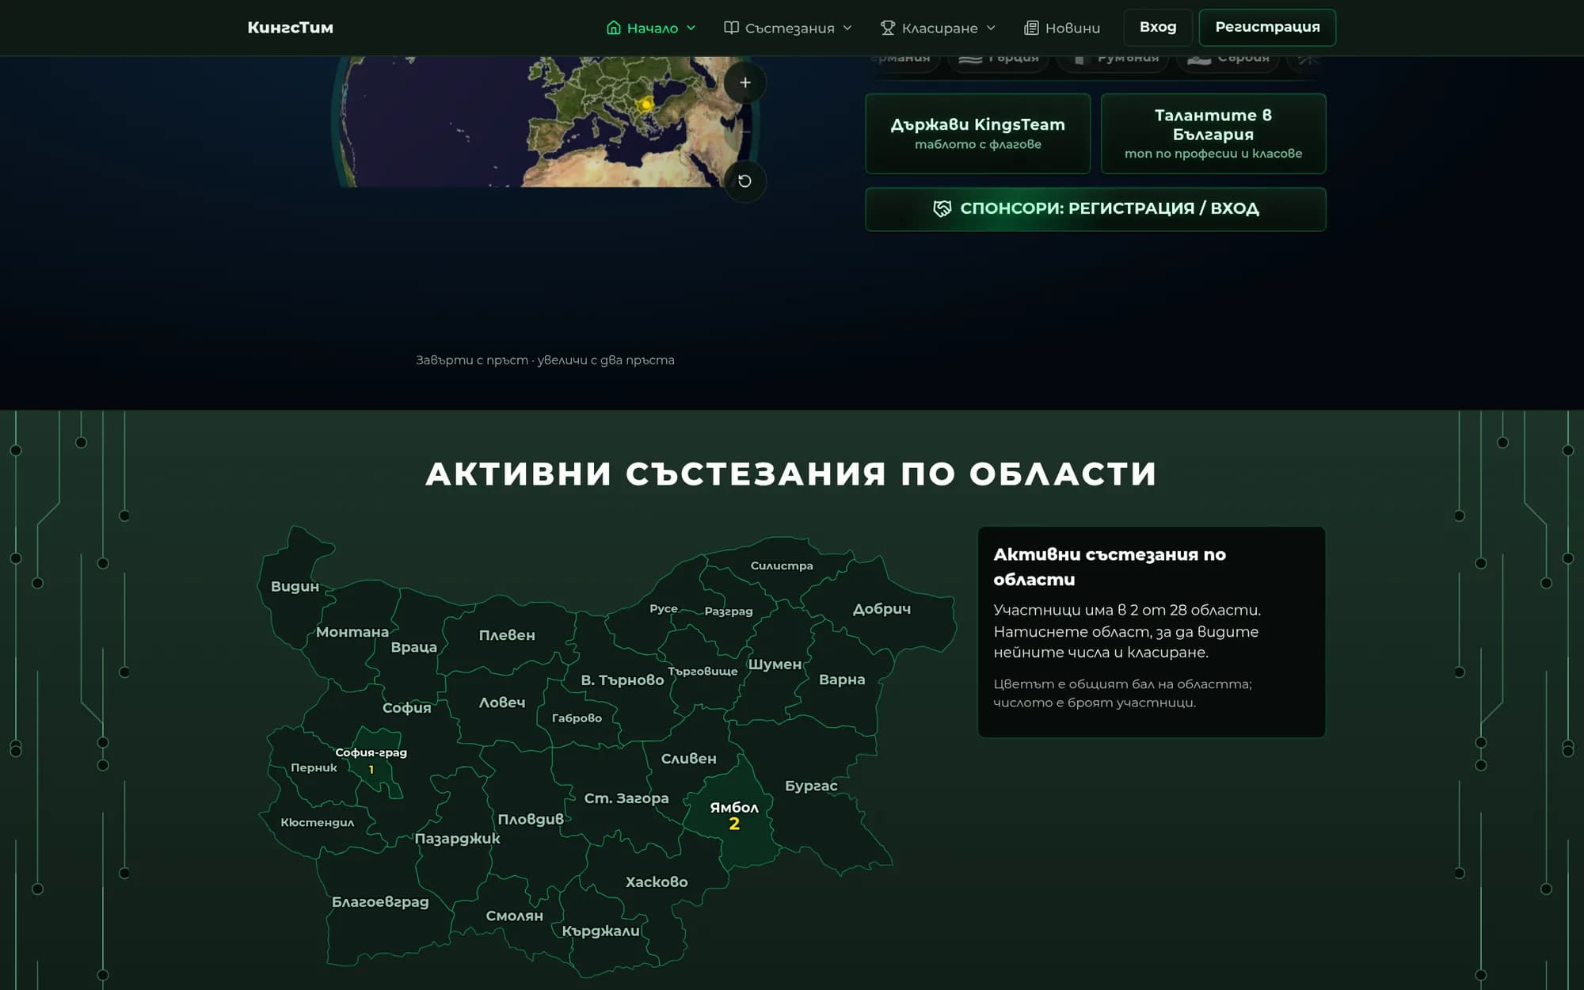Select the Варна region on the map
The width and height of the screenshot is (1584, 990).
[842, 680]
